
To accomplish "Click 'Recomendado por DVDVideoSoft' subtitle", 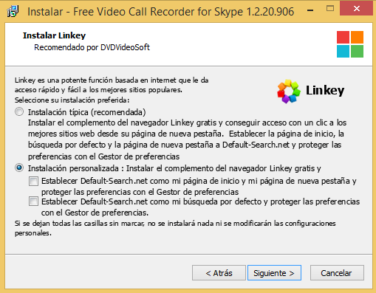I will pyautogui.click(x=92, y=47).
